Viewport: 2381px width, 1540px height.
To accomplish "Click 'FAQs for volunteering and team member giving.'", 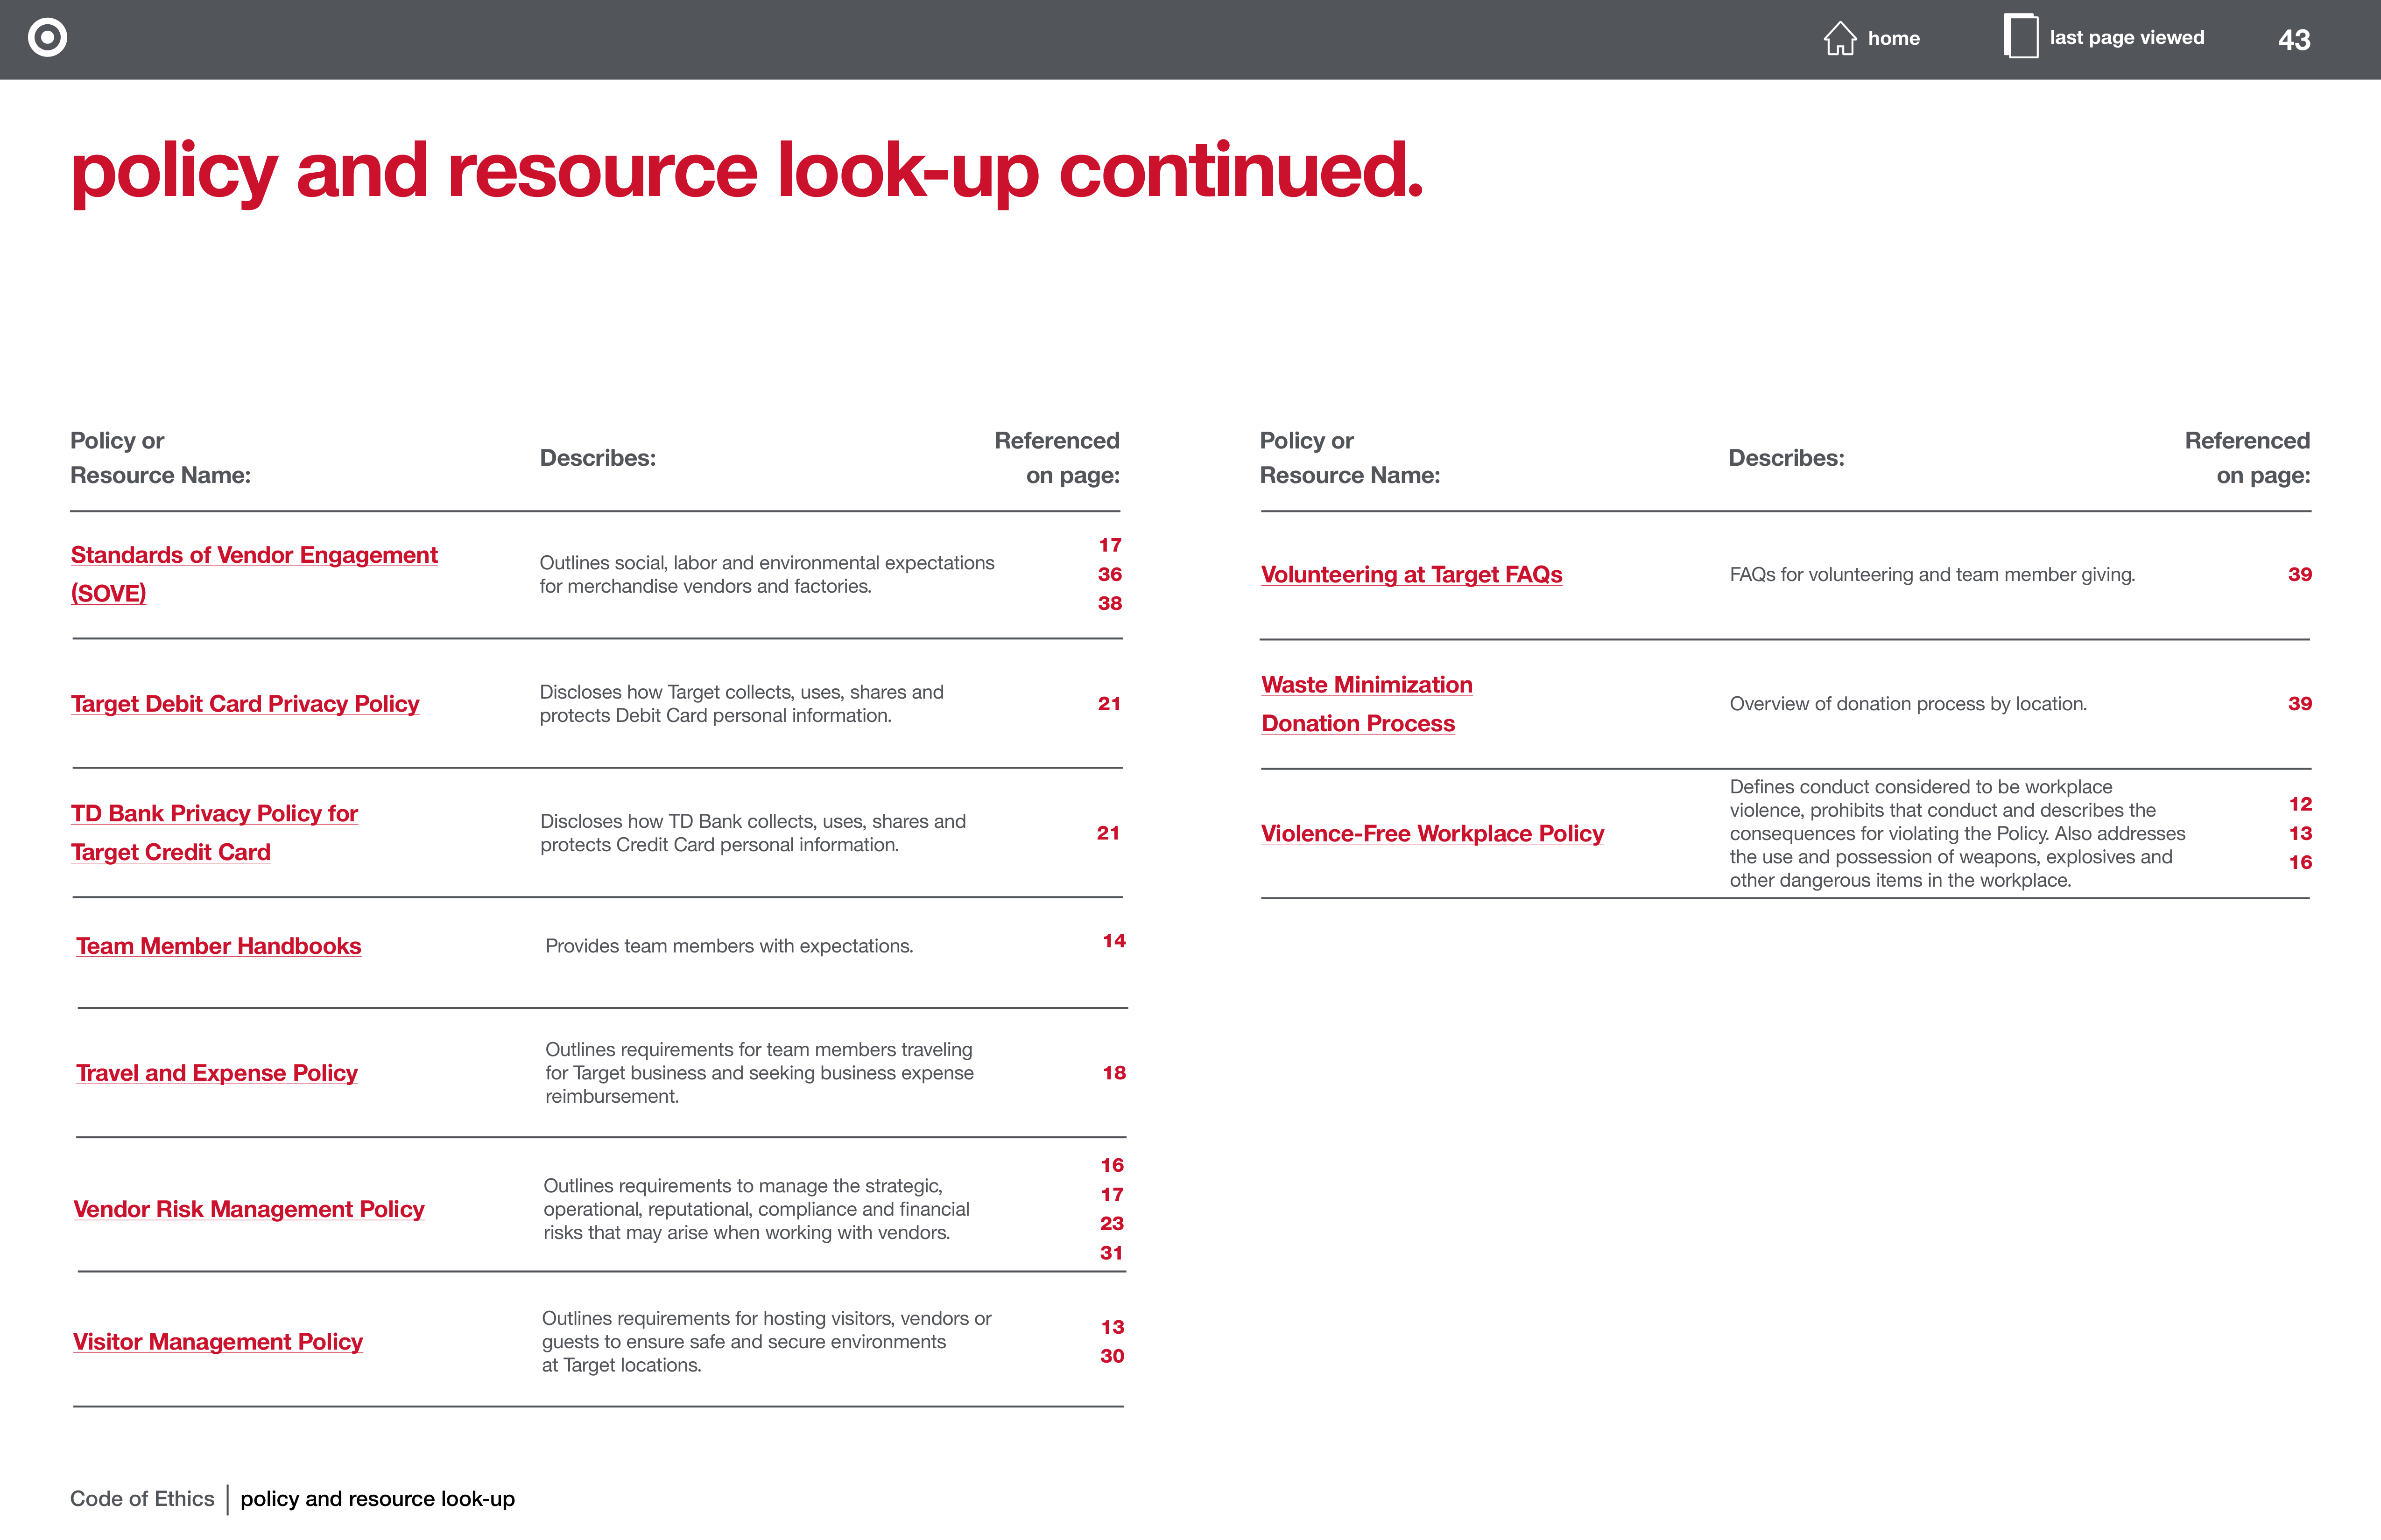I will tap(1932, 575).
